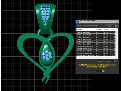
Task: Select the White Gold:9K PdW row
Action: point(96,46)
